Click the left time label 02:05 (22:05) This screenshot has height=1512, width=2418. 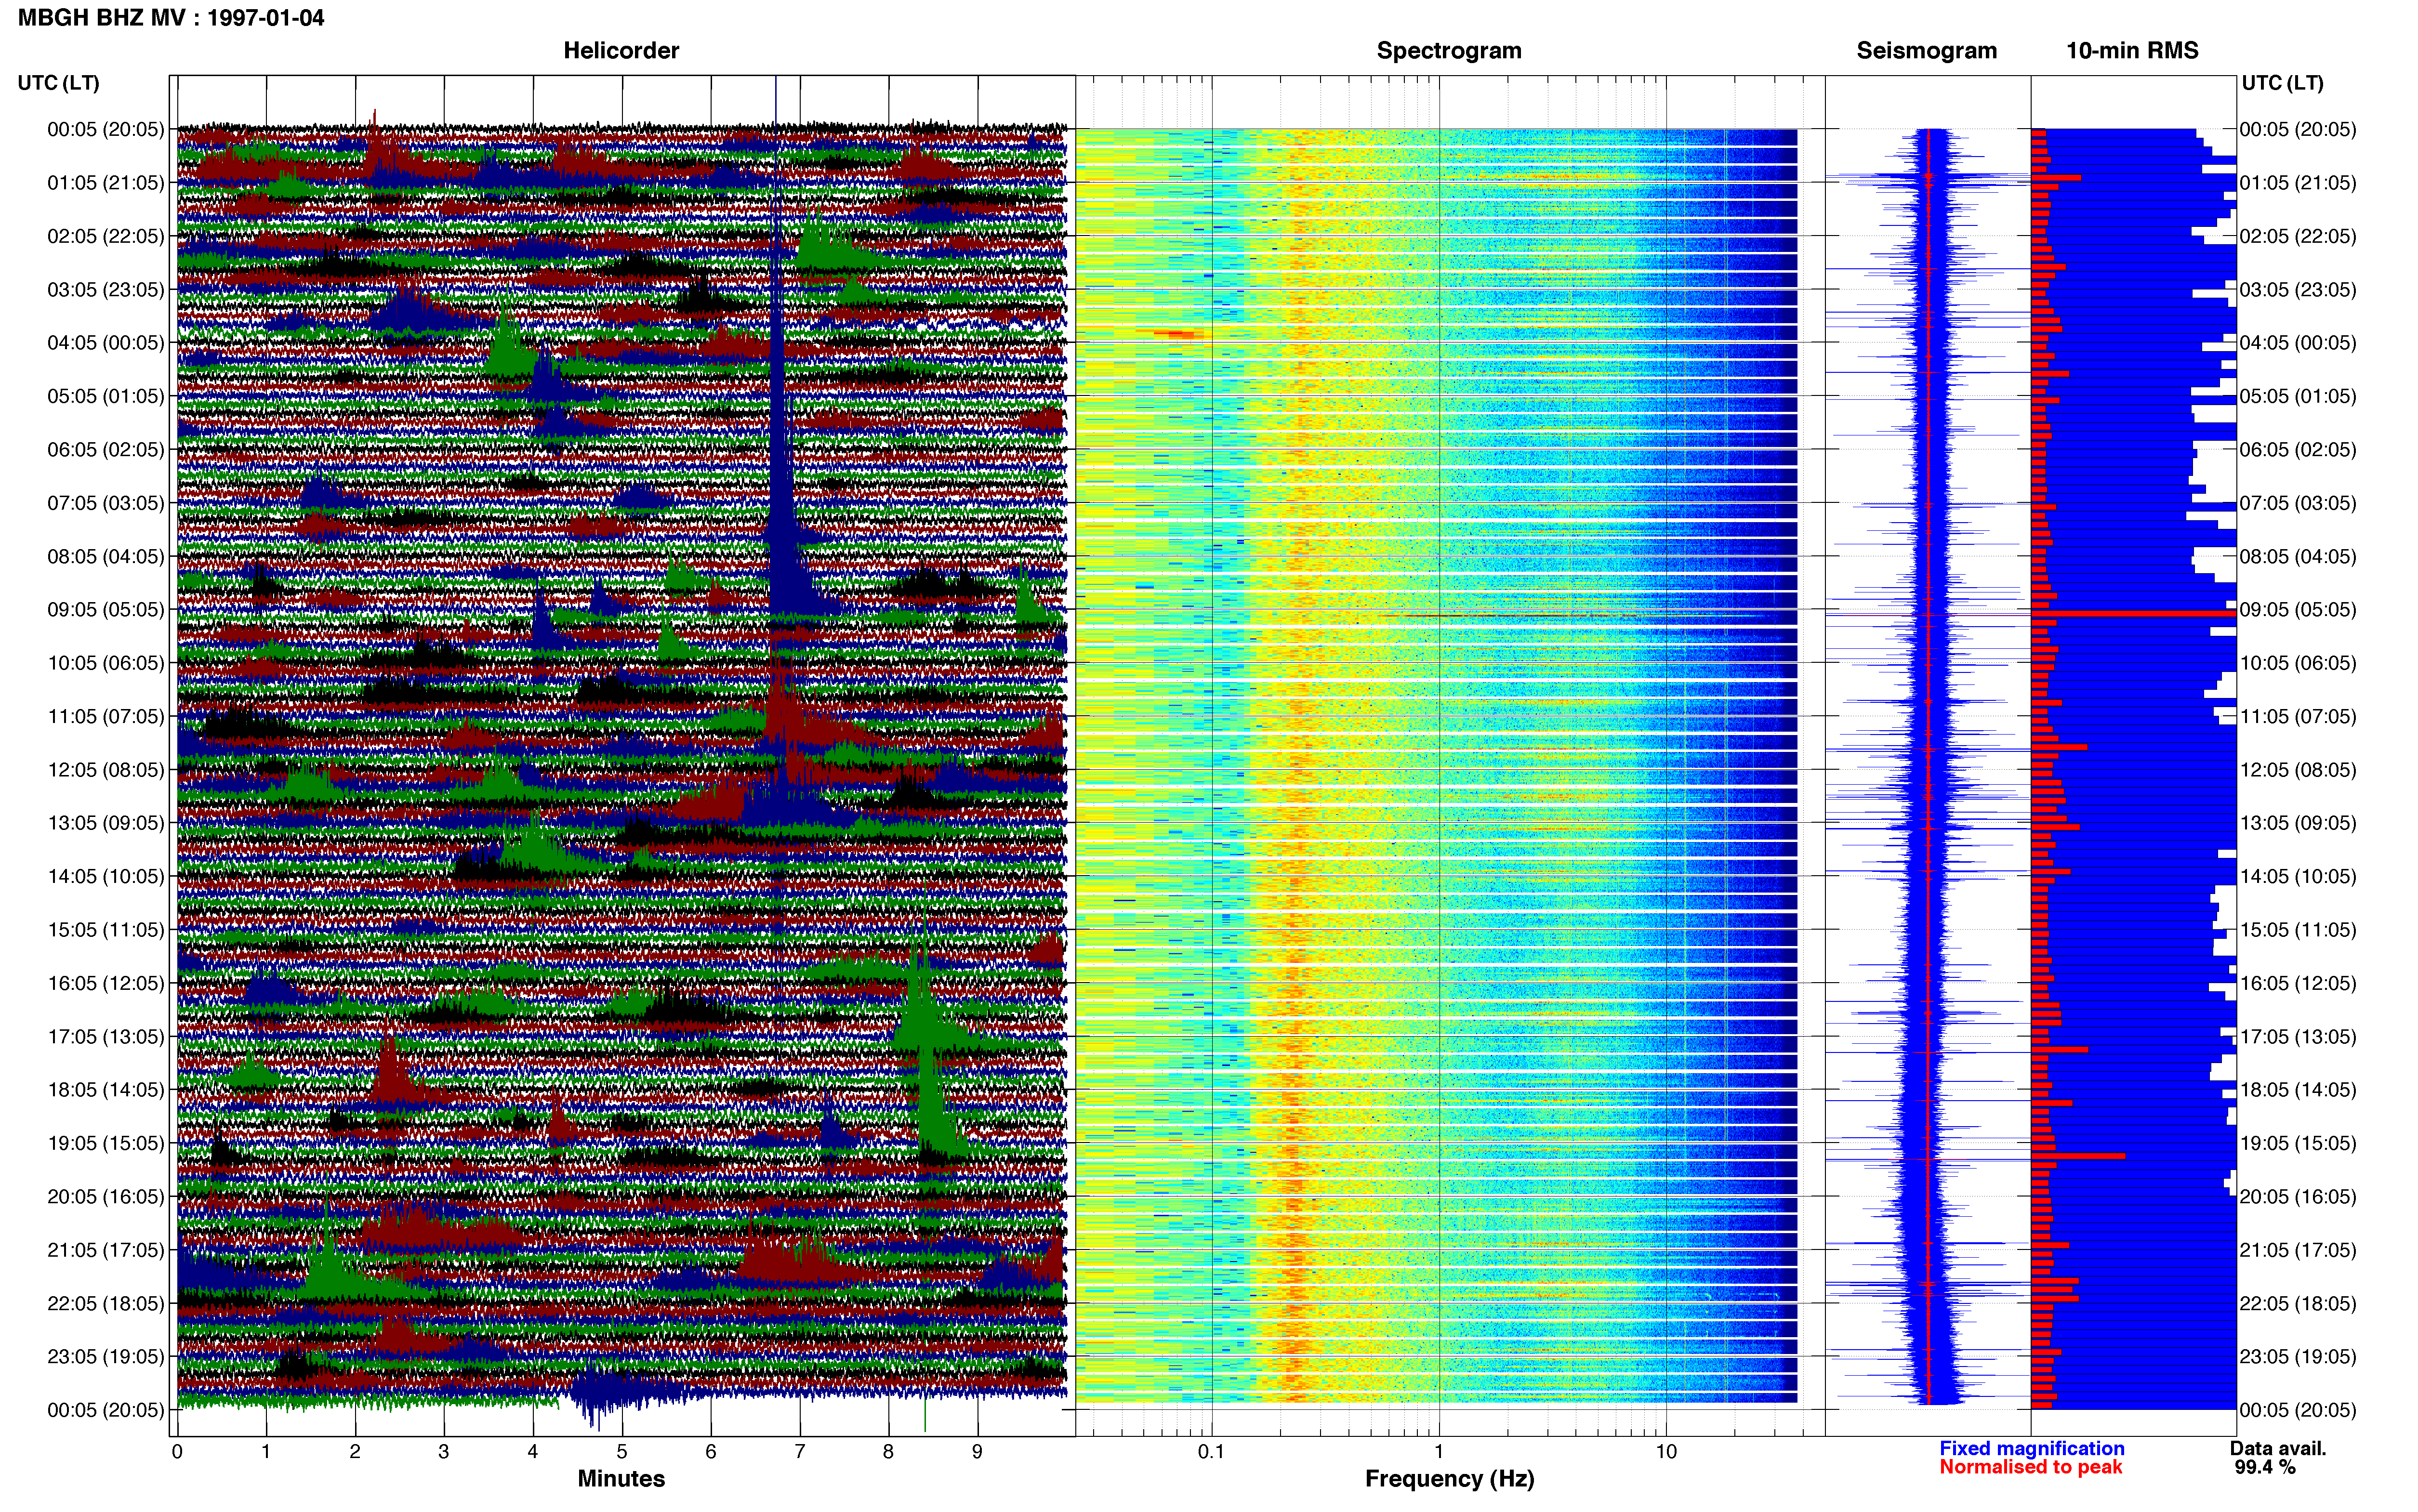point(105,236)
